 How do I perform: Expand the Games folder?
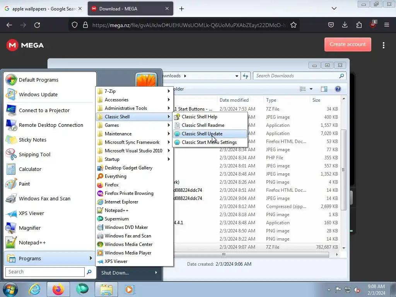pos(134,125)
